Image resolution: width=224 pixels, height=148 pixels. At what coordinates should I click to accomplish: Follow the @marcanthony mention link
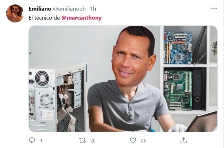pyautogui.click(x=81, y=18)
